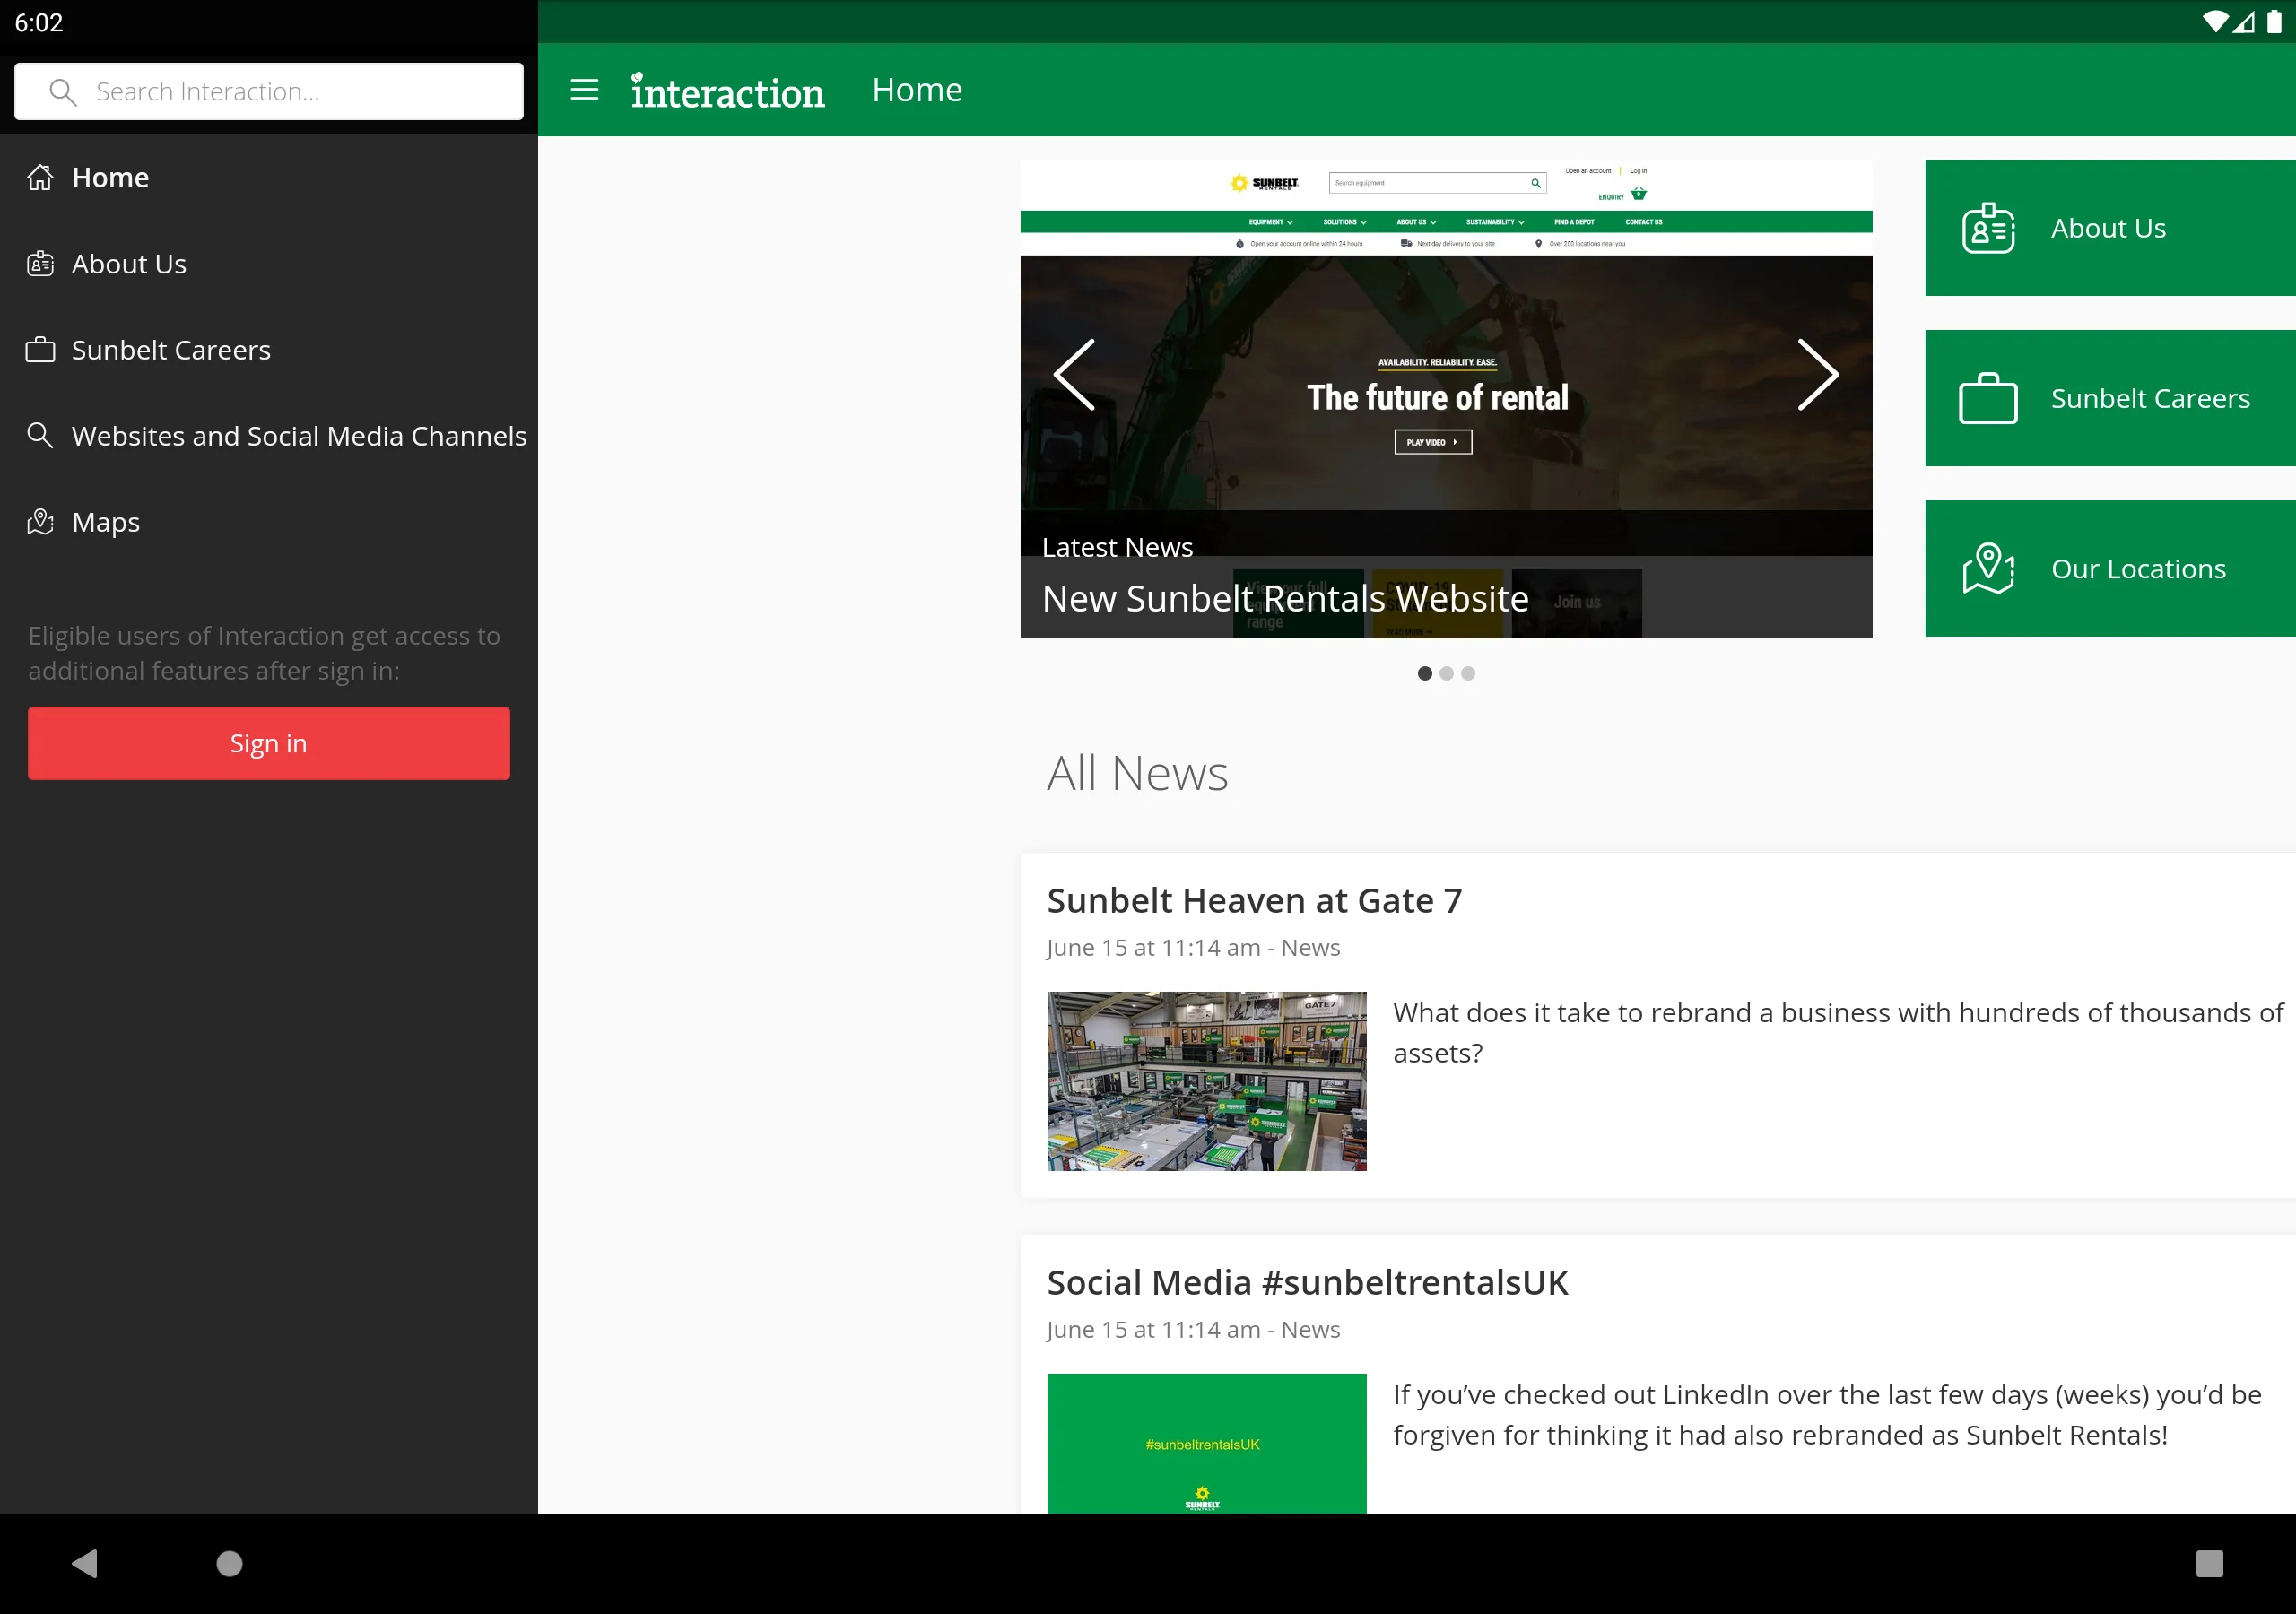Click the Latest News carousel label

(x=1117, y=547)
